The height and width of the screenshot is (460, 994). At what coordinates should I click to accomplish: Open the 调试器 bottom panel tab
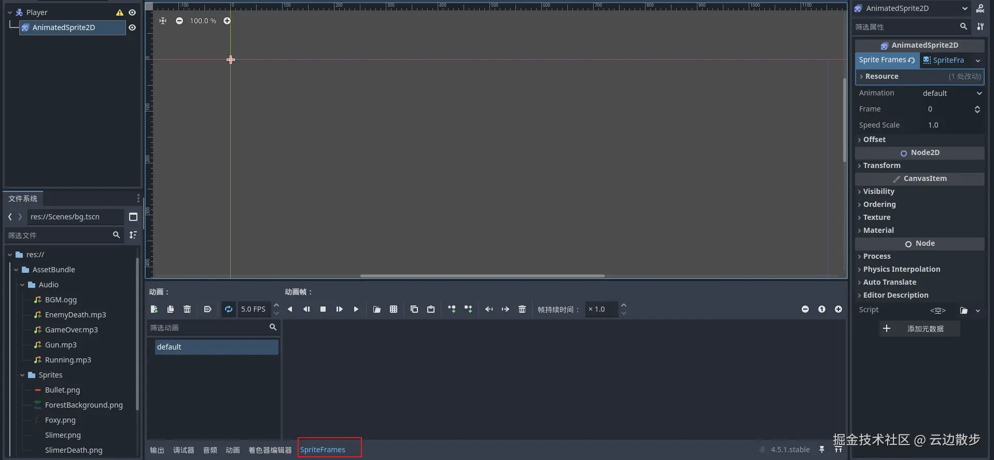click(184, 450)
